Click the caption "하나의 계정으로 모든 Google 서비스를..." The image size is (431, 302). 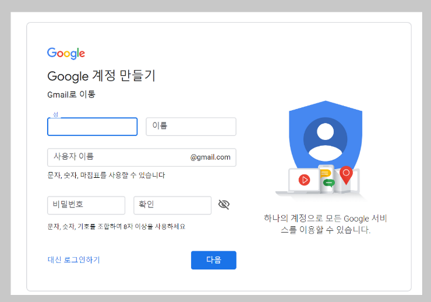click(326, 224)
